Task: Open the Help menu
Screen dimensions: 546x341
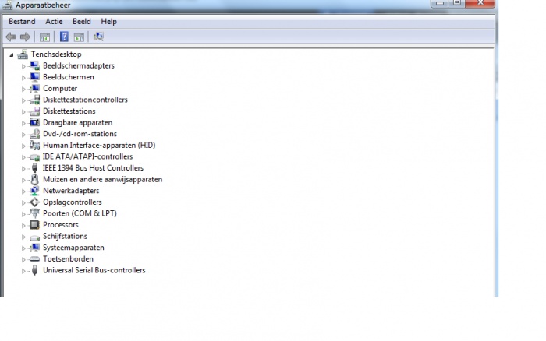Action: (x=108, y=22)
